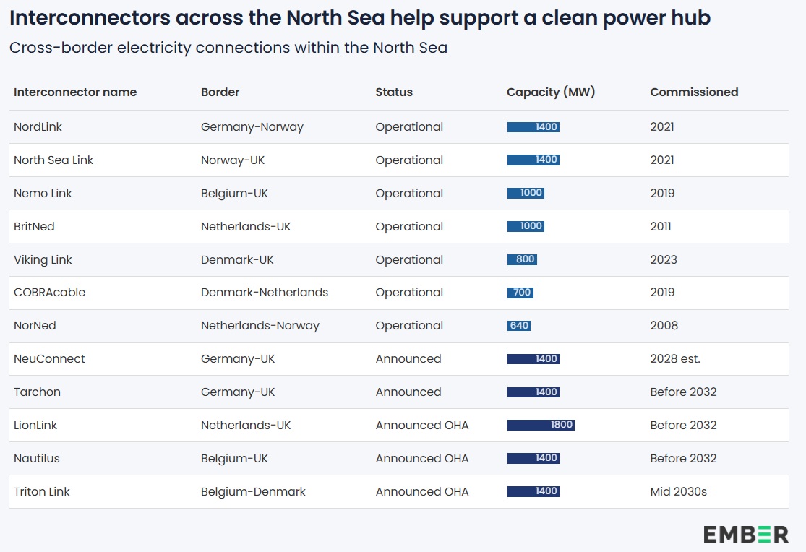
Task: Click the Viking Link 800 bar
Action: pos(522,259)
